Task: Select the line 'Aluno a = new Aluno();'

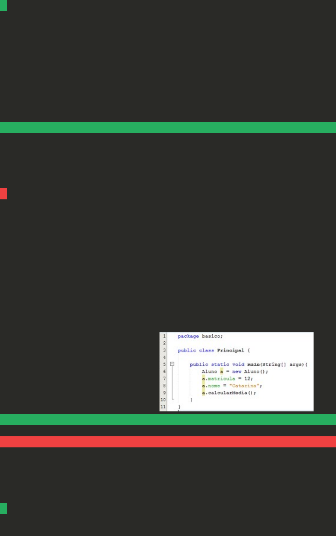Action: coord(235,371)
